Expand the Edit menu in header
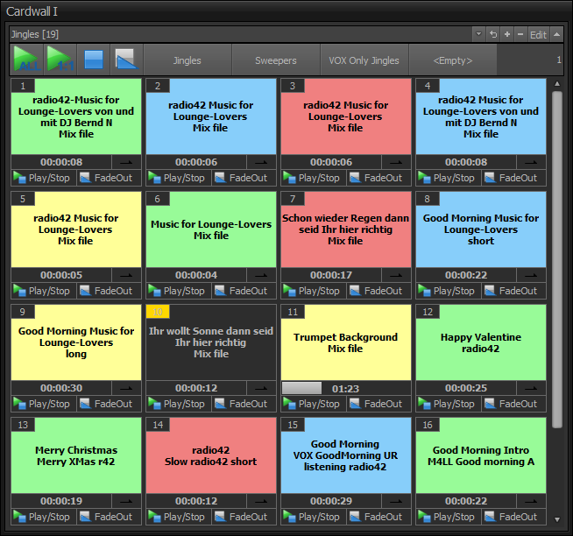The image size is (573, 536). (x=538, y=35)
